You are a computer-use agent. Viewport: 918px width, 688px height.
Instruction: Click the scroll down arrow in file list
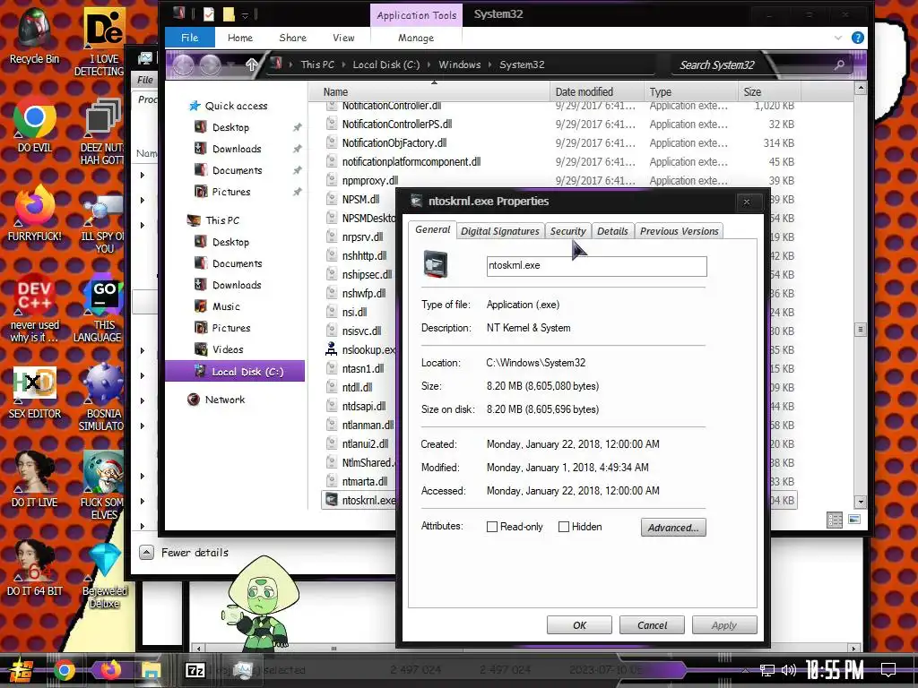point(860,502)
